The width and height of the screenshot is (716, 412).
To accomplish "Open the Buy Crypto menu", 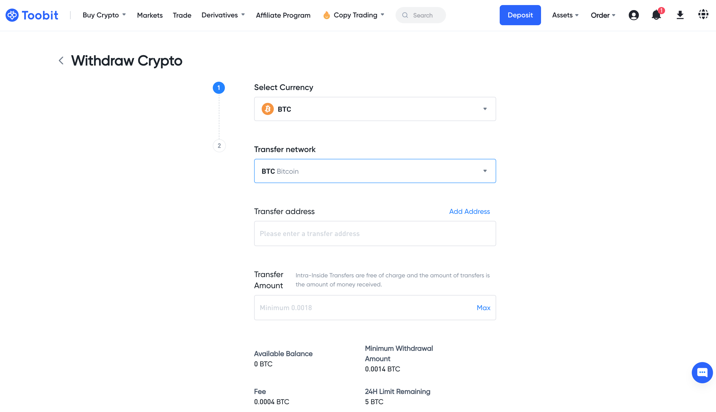I will 104,15.
